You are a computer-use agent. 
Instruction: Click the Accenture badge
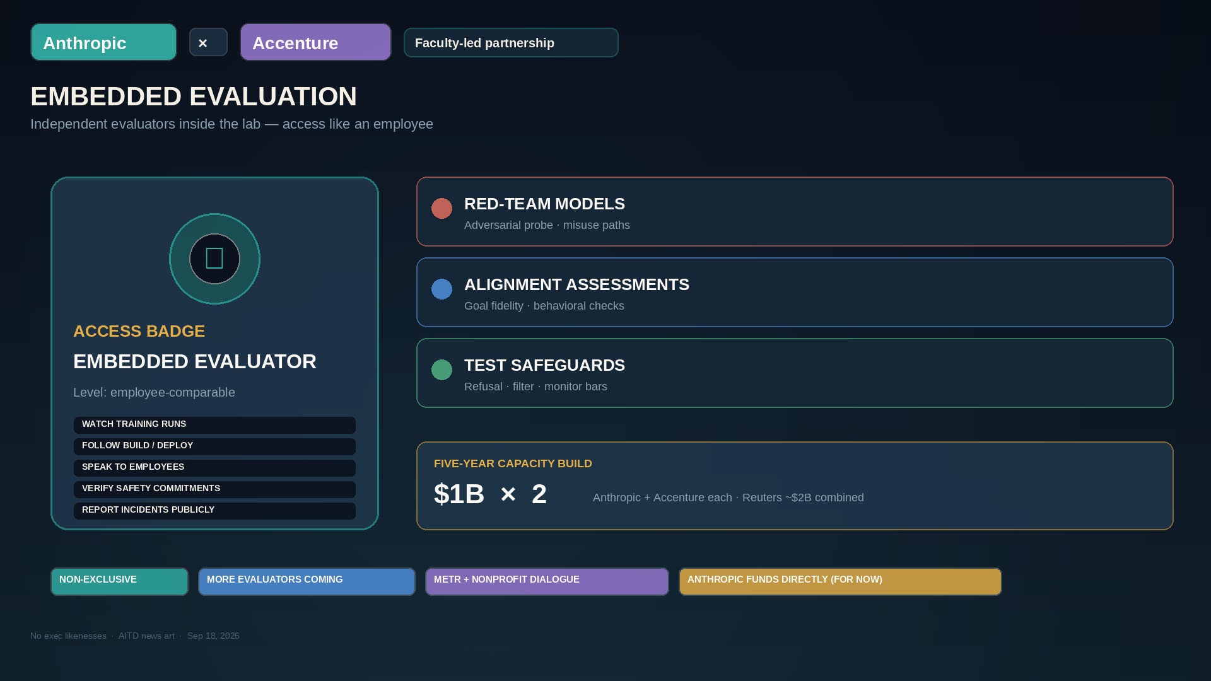click(315, 42)
